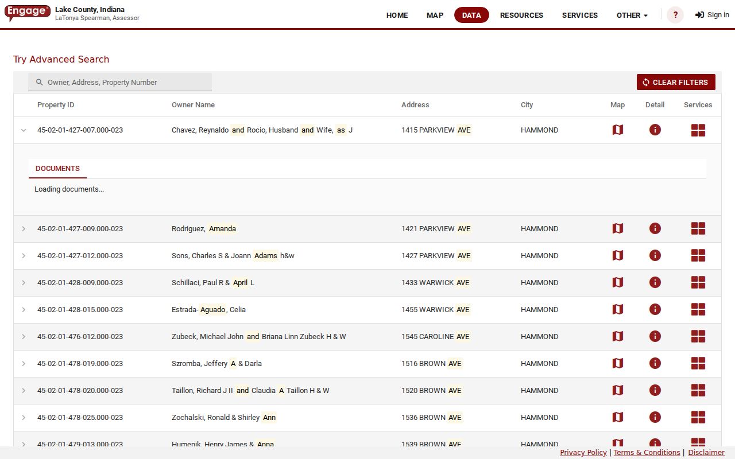Select the DATA menu item
735x459 pixels.
(x=471, y=15)
